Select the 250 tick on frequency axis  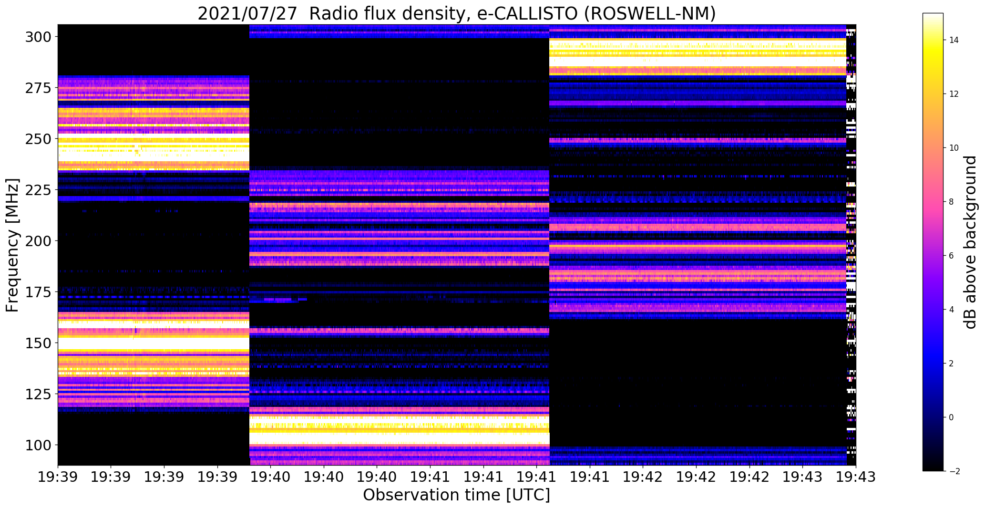[x=39, y=139]
